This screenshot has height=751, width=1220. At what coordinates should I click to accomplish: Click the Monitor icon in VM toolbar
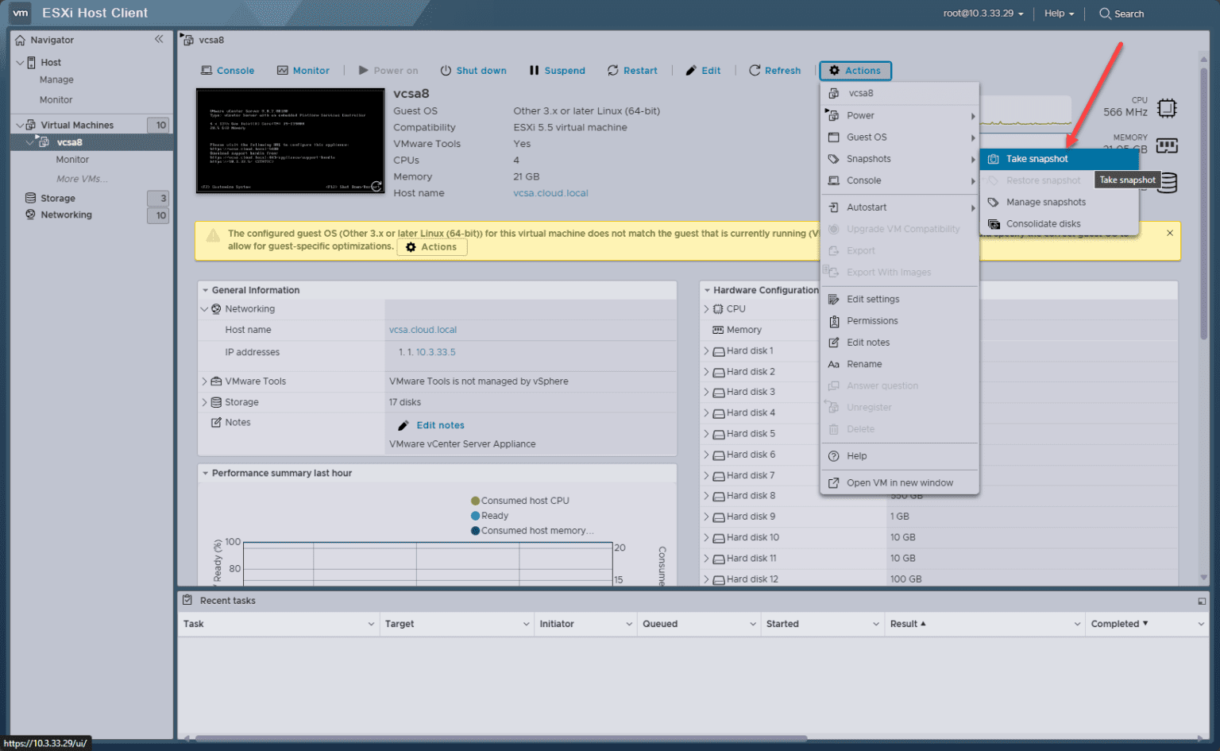point(303,70)
